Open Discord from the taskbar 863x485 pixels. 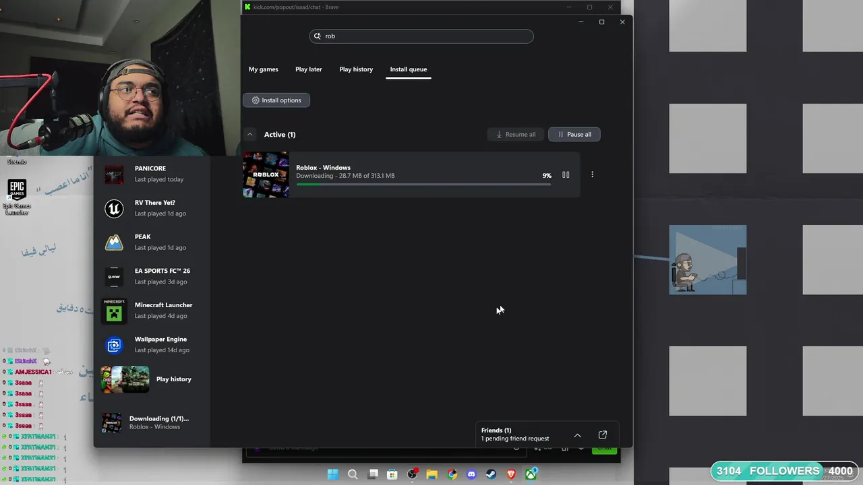[471, 474]
